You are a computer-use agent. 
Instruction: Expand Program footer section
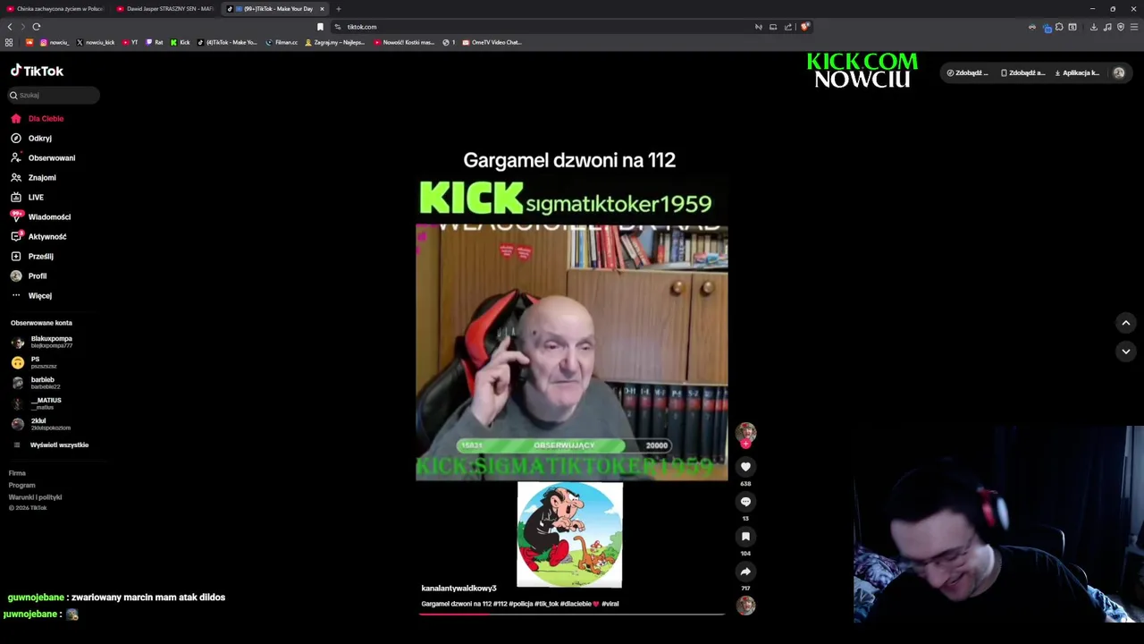point(22,486)
